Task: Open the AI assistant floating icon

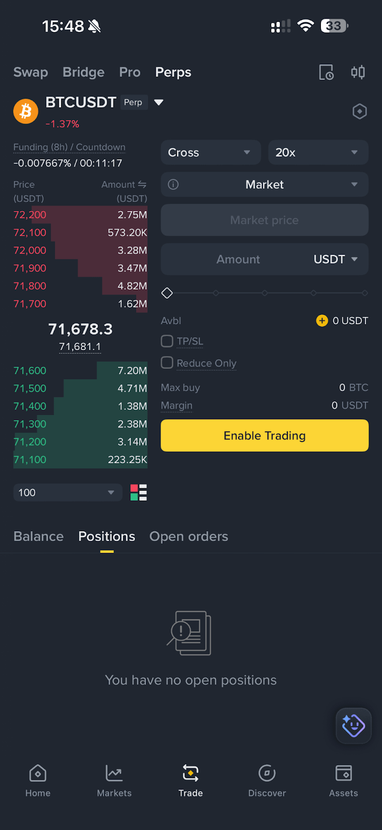Action: tap(354, 725)
